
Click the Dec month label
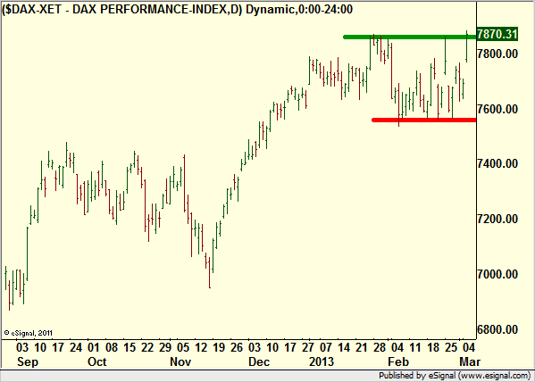(260, 361)
